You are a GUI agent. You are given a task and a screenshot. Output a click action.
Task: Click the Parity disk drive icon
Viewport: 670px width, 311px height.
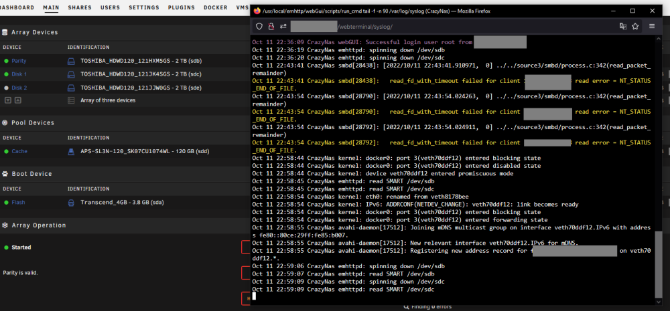coord(71,61)
